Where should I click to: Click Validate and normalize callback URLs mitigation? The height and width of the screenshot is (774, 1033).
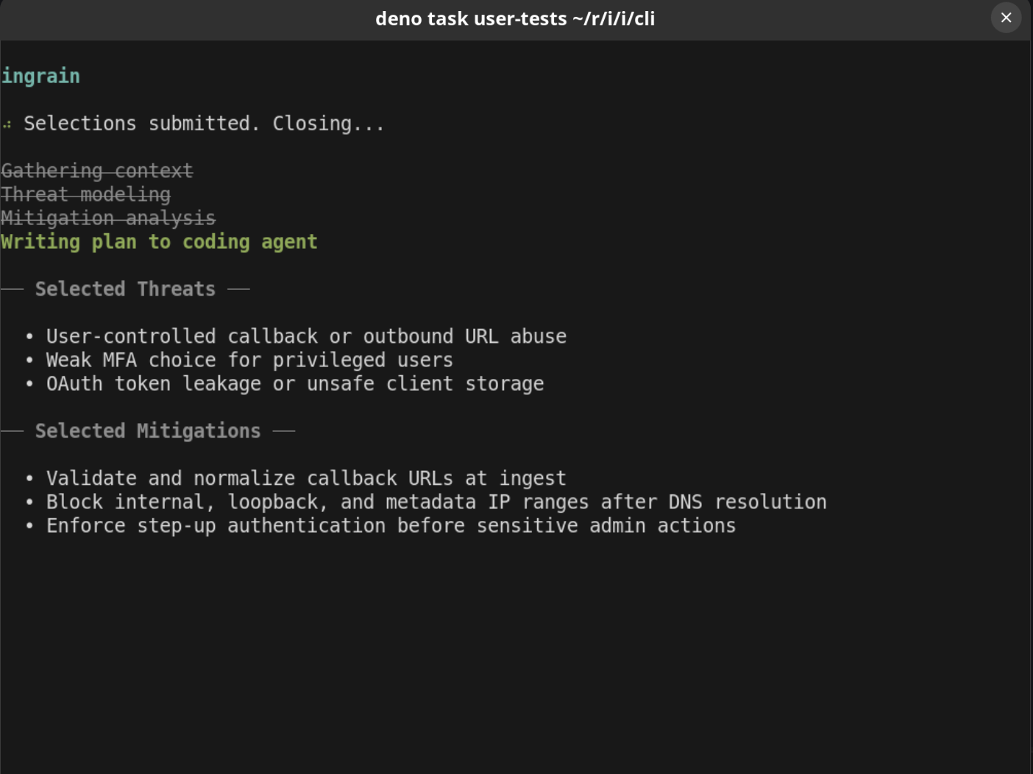click(x=306, y=478)
